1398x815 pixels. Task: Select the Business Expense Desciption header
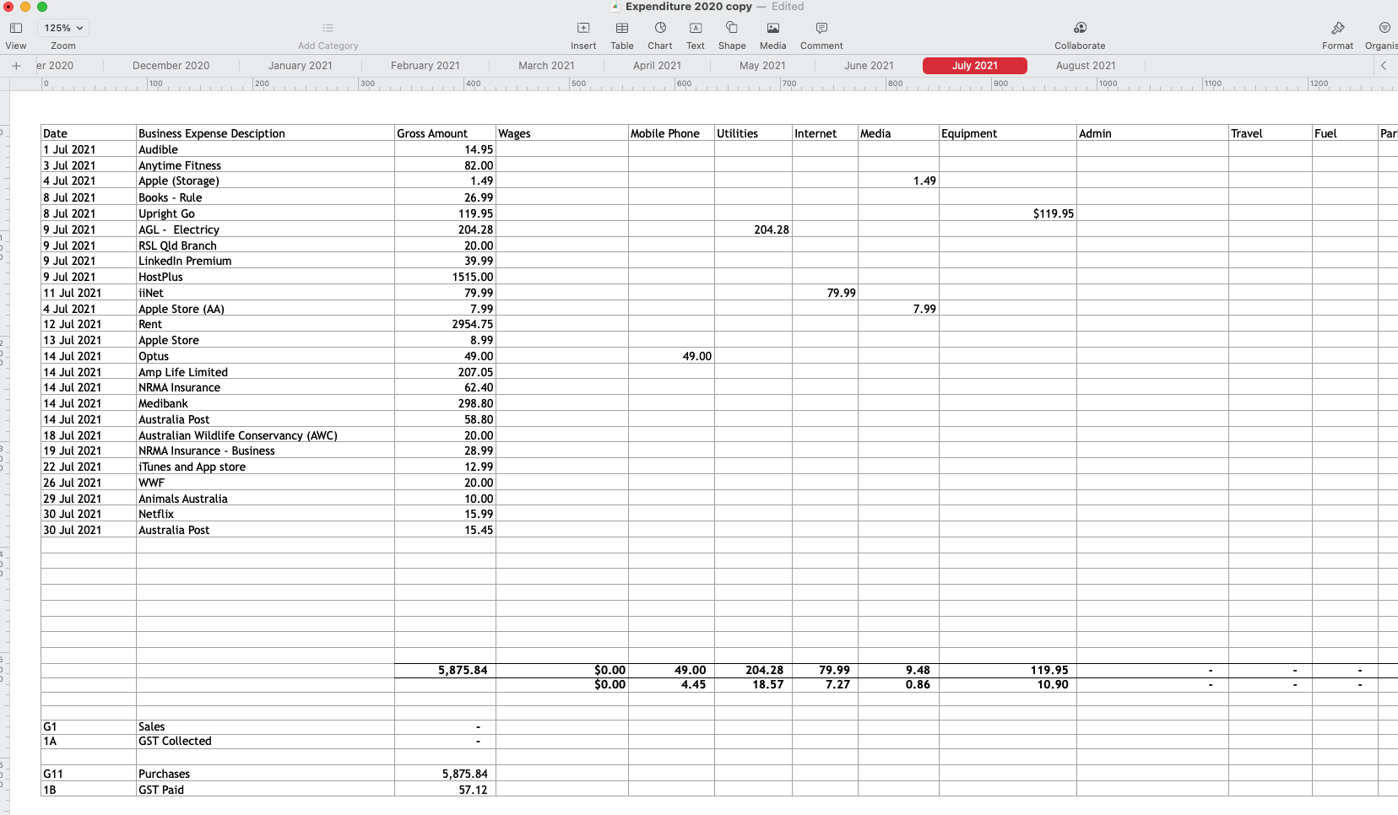[x=265, y=133]
